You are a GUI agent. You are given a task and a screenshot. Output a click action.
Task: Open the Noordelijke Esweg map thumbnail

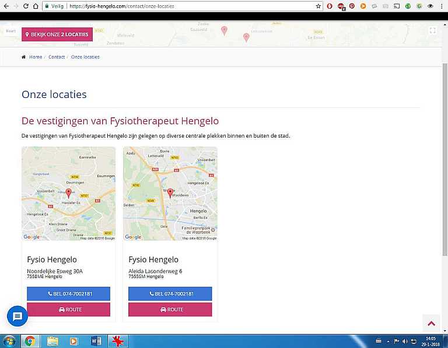point(69,194)
